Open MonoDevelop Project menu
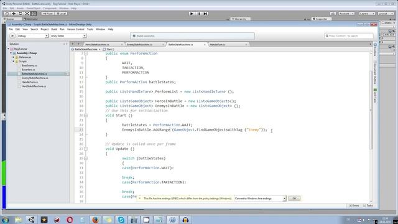 (44, 29)
